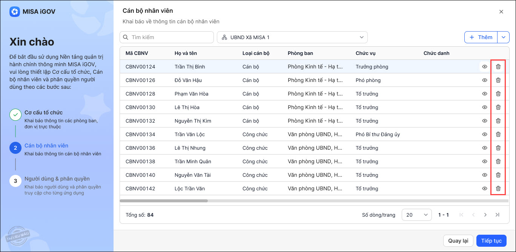Click eye icon for Lê Thị Nhung

485,148
